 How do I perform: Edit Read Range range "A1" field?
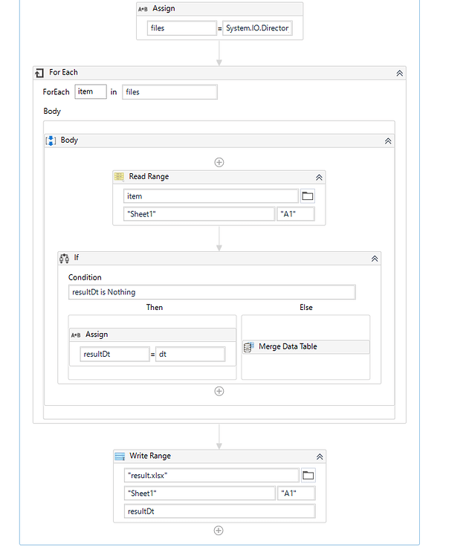[296, 214]
